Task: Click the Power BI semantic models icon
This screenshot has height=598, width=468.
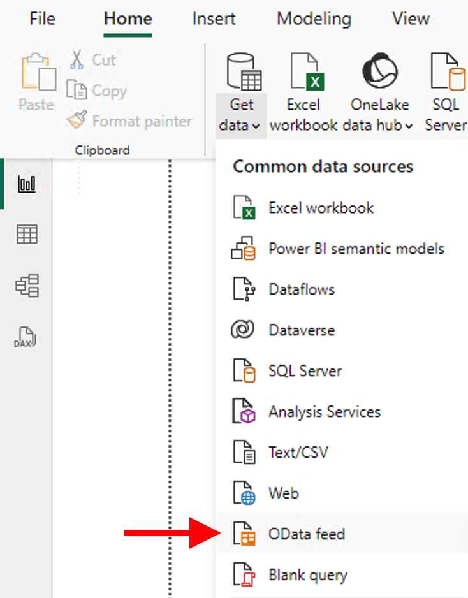Action: (x=244, y=248)
